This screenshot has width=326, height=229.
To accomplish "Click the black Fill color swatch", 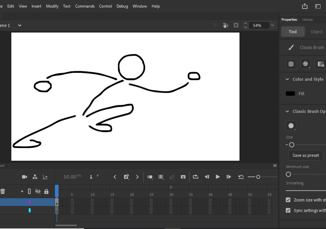I will (290, 94).
